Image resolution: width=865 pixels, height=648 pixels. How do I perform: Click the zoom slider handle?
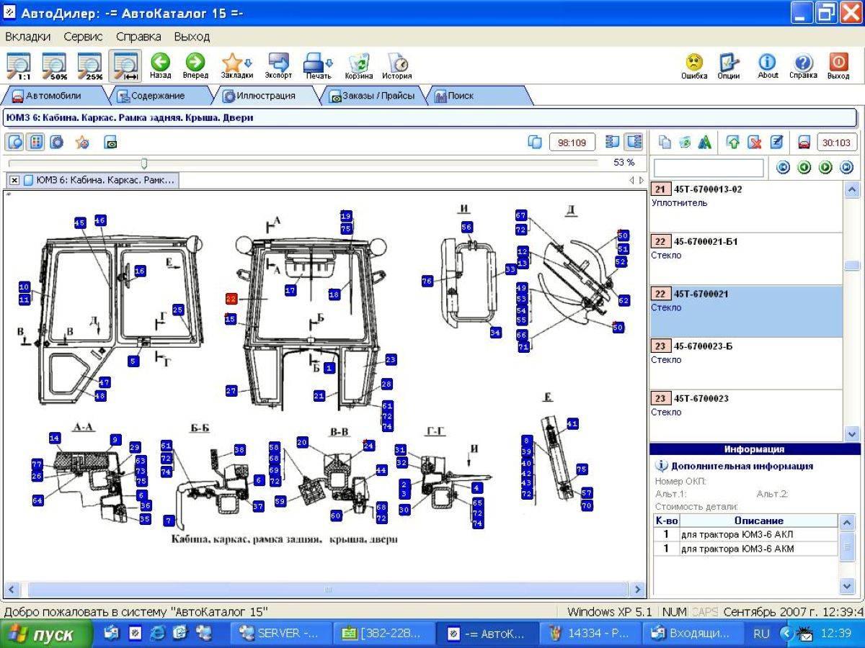point(144,163)
